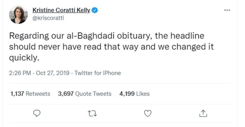Click the word "headline" in the tweet

point(188,36)
